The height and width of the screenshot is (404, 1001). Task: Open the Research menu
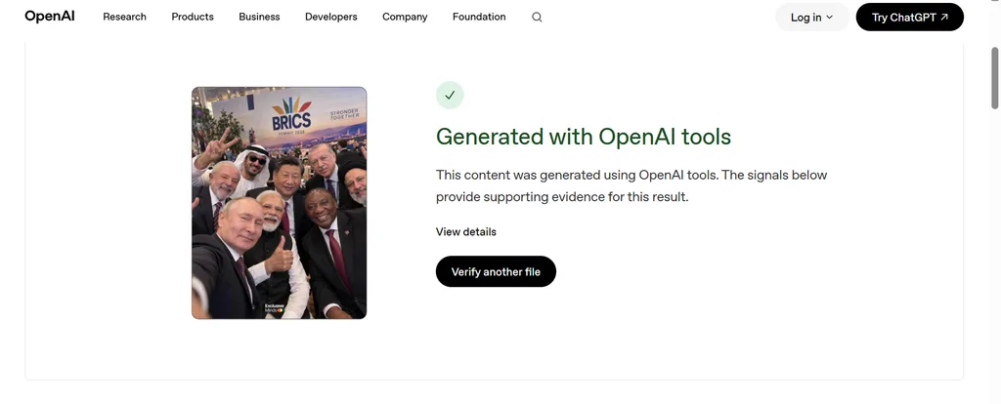[124, 17]
